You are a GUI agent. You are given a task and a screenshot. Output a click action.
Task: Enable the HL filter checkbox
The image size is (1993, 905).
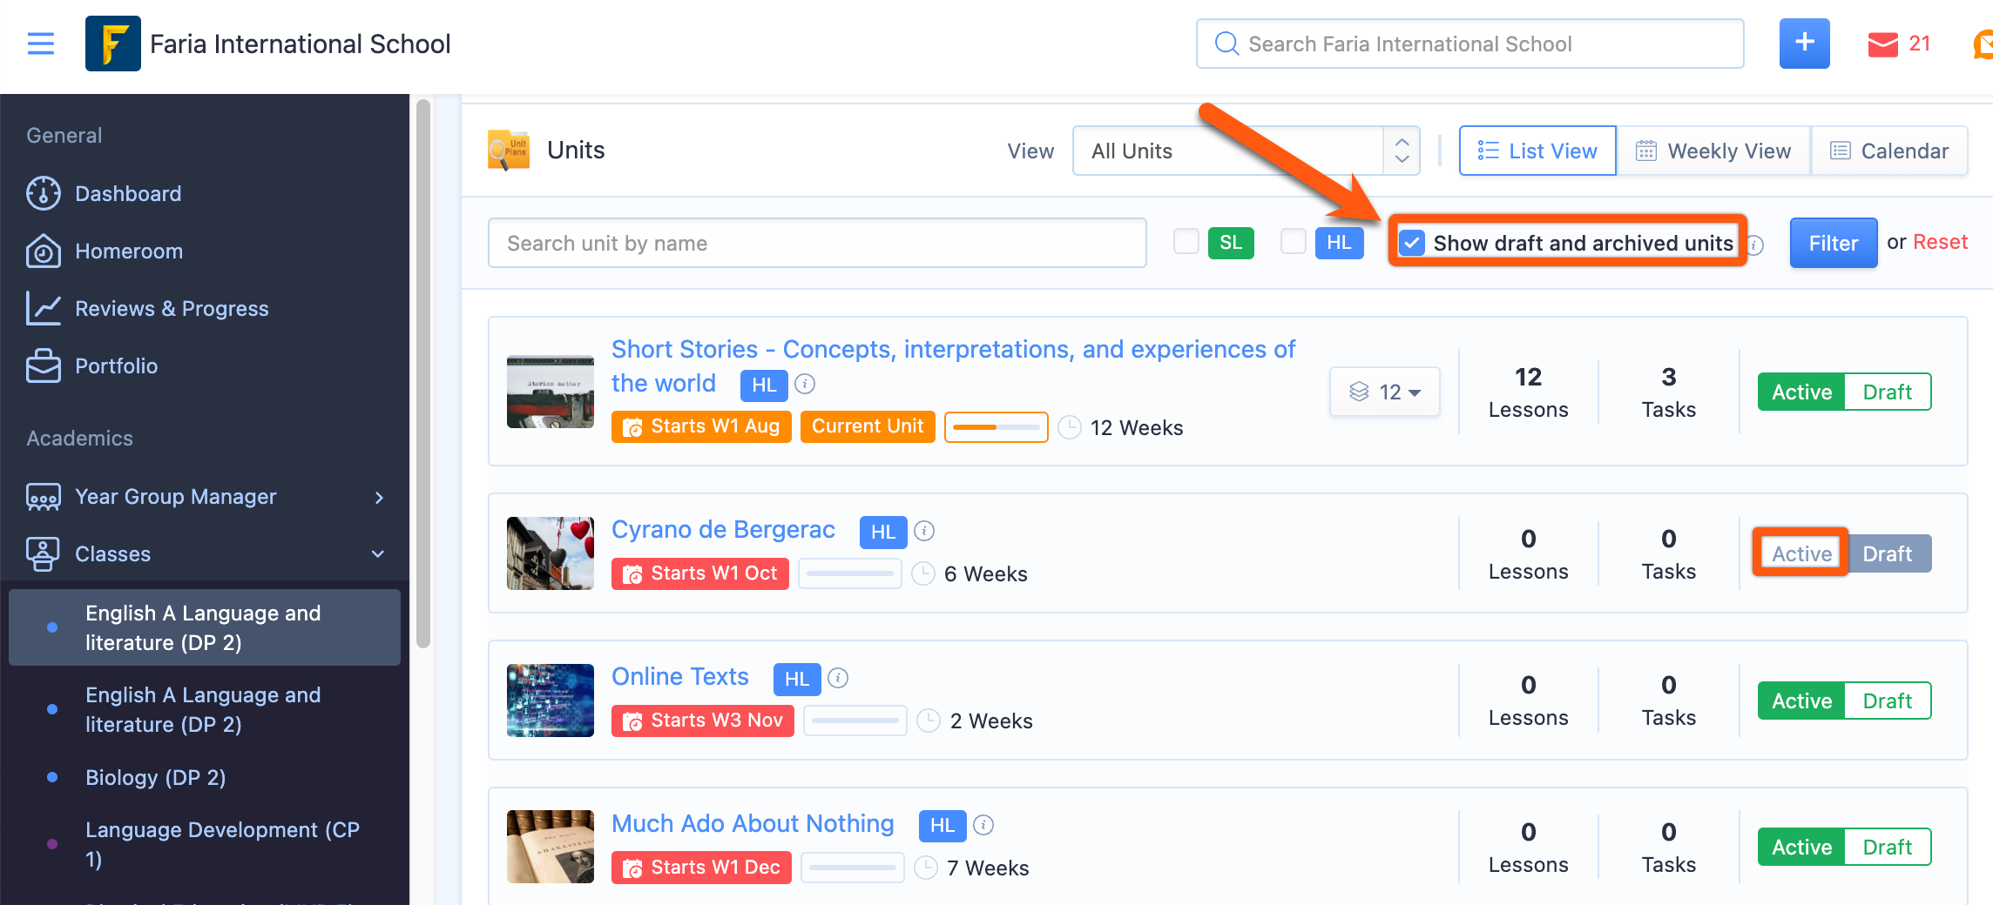coord(1293,242)
